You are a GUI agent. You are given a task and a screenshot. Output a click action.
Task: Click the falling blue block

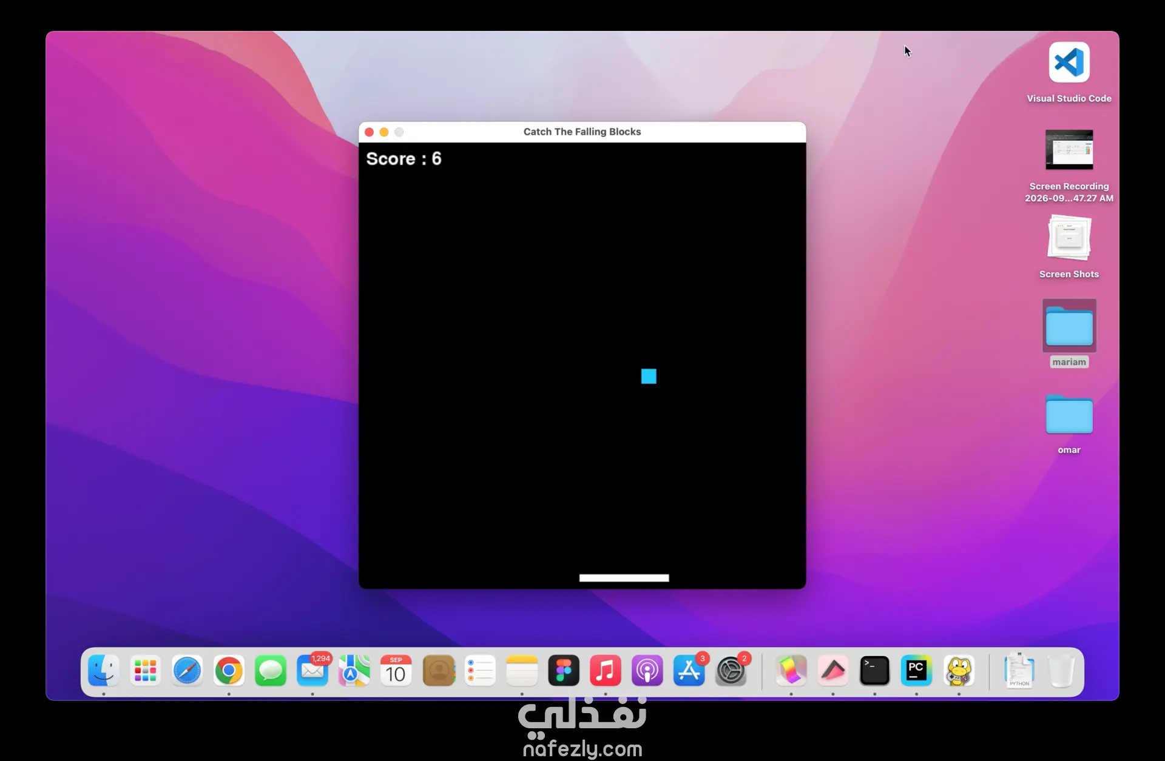649,377
